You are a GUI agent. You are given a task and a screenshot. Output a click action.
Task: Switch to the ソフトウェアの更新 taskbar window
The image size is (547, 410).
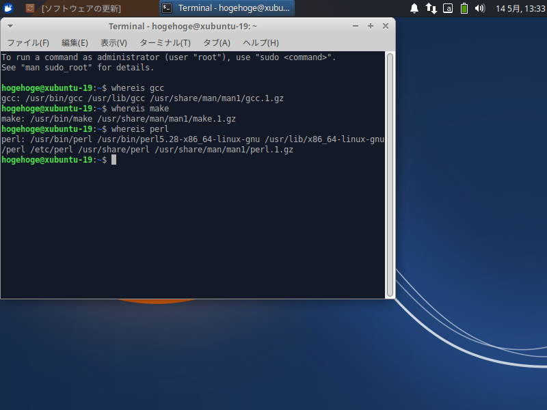click(81, 8)
